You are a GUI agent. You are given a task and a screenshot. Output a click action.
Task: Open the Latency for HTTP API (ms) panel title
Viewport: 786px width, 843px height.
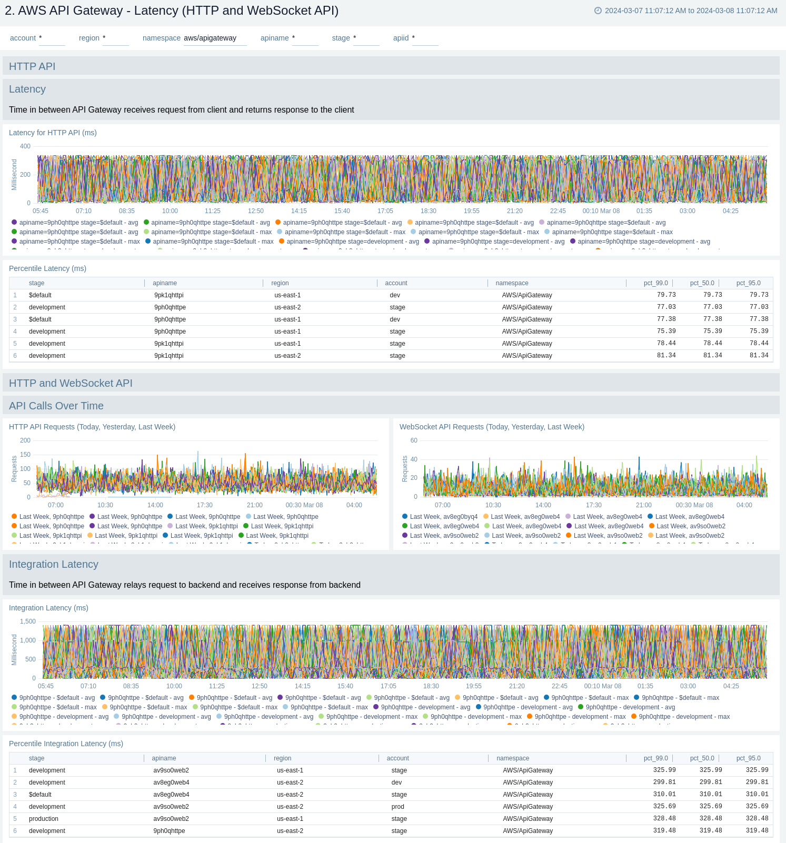[53, 133]
